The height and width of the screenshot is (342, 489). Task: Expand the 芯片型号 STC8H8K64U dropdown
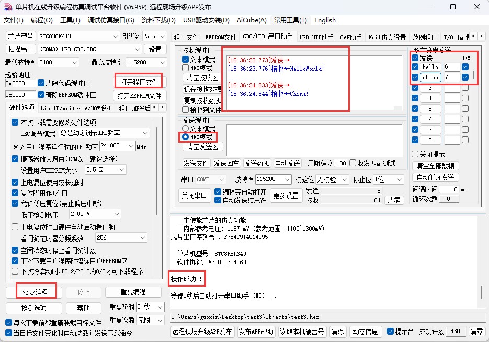point(115,37)
